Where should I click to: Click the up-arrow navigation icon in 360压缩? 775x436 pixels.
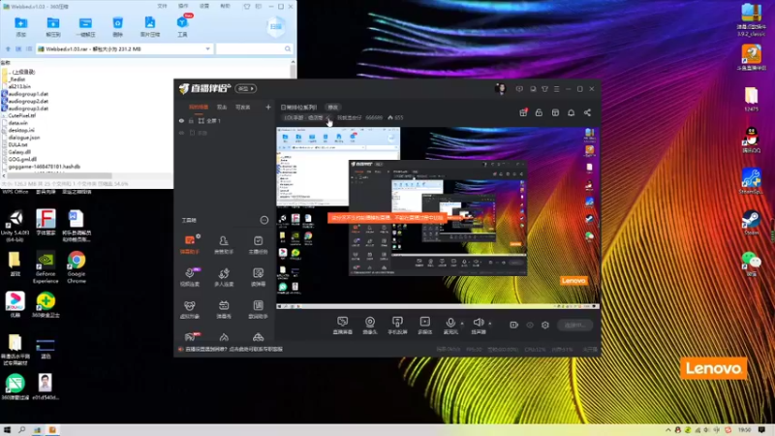tap(8, 49)
